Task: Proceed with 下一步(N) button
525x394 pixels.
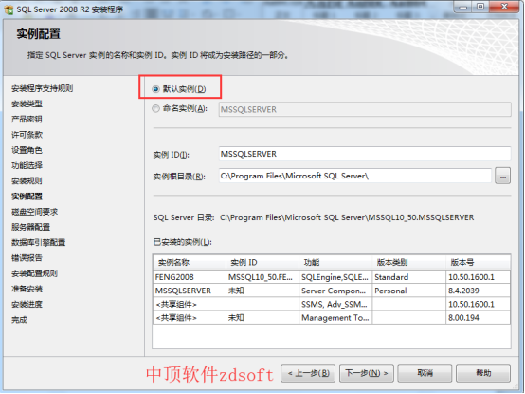Action: (367, 373)
